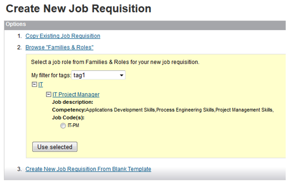
Task: Click the Job Code(s) label
Action: point(68,118)
